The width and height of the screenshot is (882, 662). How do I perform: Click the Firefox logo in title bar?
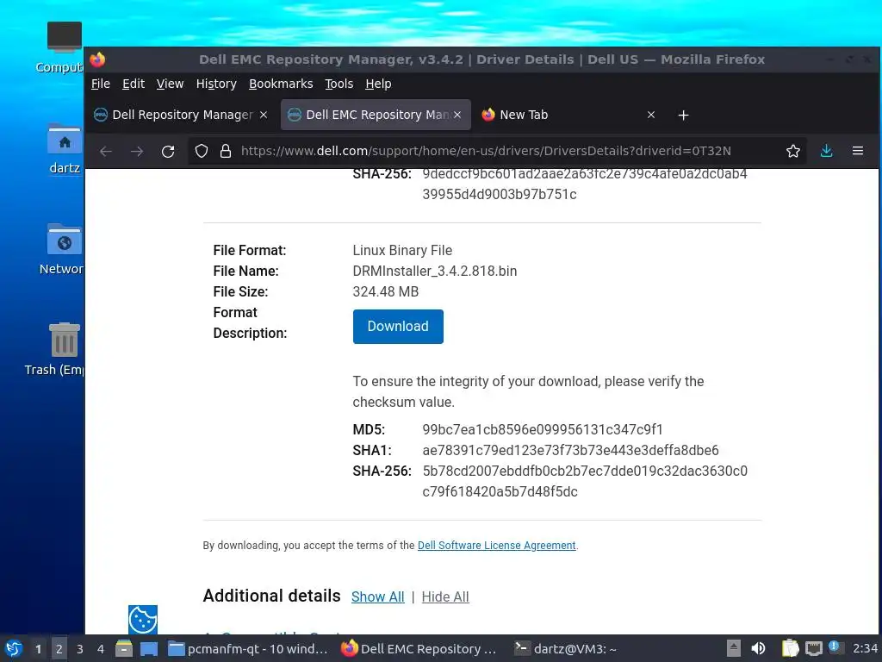[97, 59]
